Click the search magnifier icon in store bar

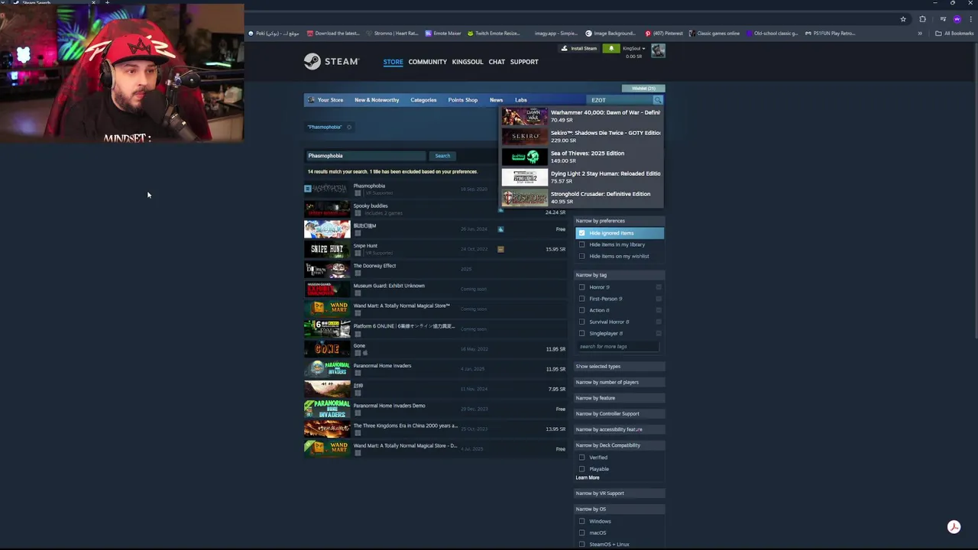point(658,100)
